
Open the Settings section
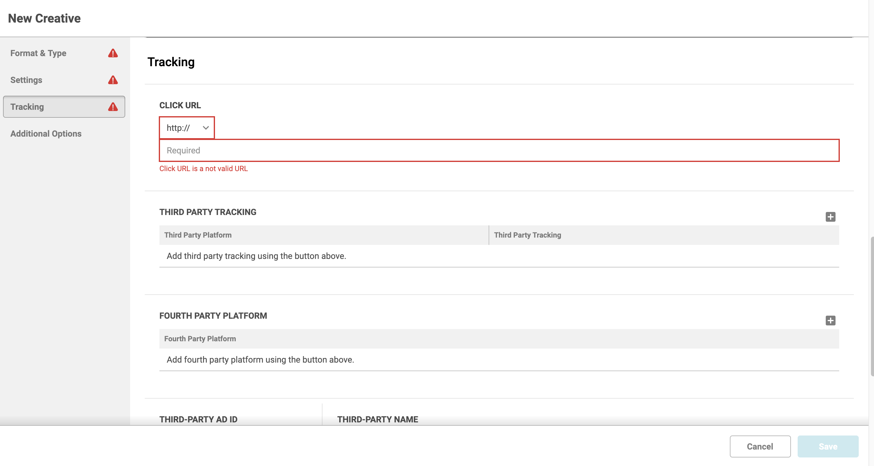pos(64,80)
